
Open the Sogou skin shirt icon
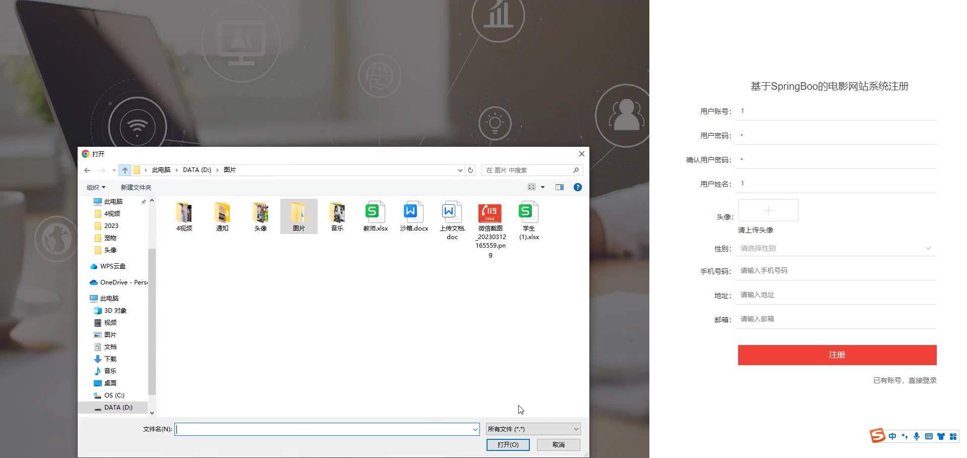pos(941,436)
